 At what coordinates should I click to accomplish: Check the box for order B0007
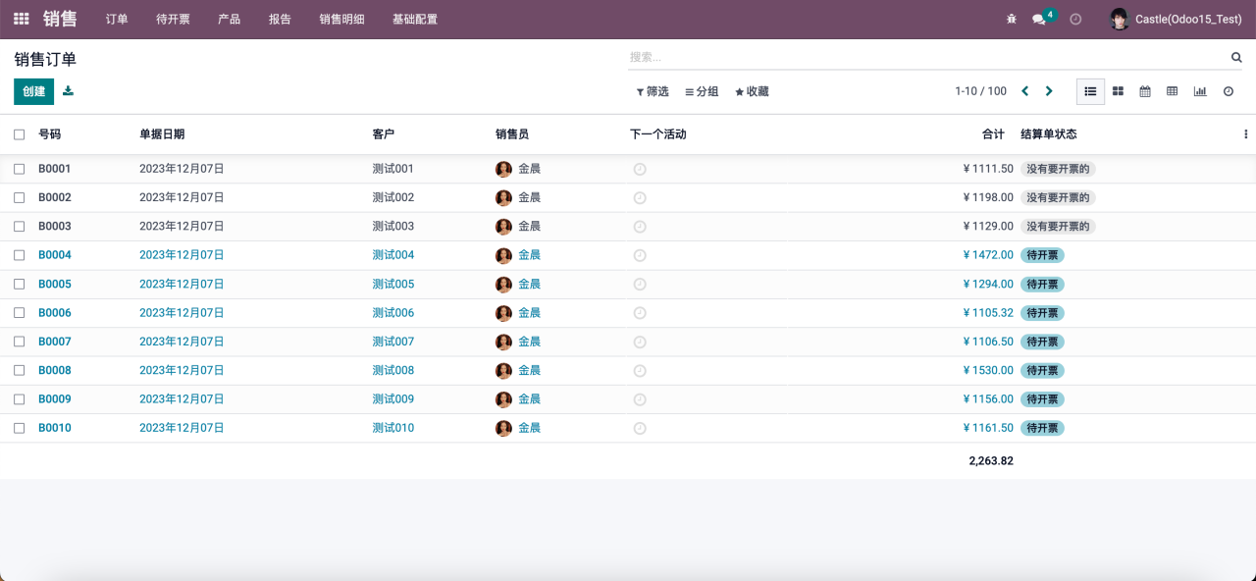[x=19, y=342]
